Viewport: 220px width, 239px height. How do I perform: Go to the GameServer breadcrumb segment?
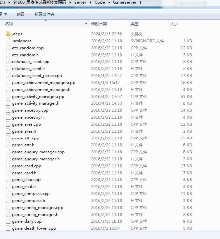point(125,2)
